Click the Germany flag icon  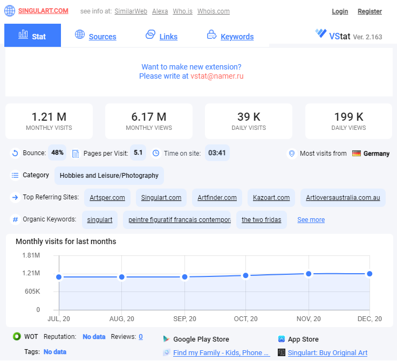[x=356, y=154]
